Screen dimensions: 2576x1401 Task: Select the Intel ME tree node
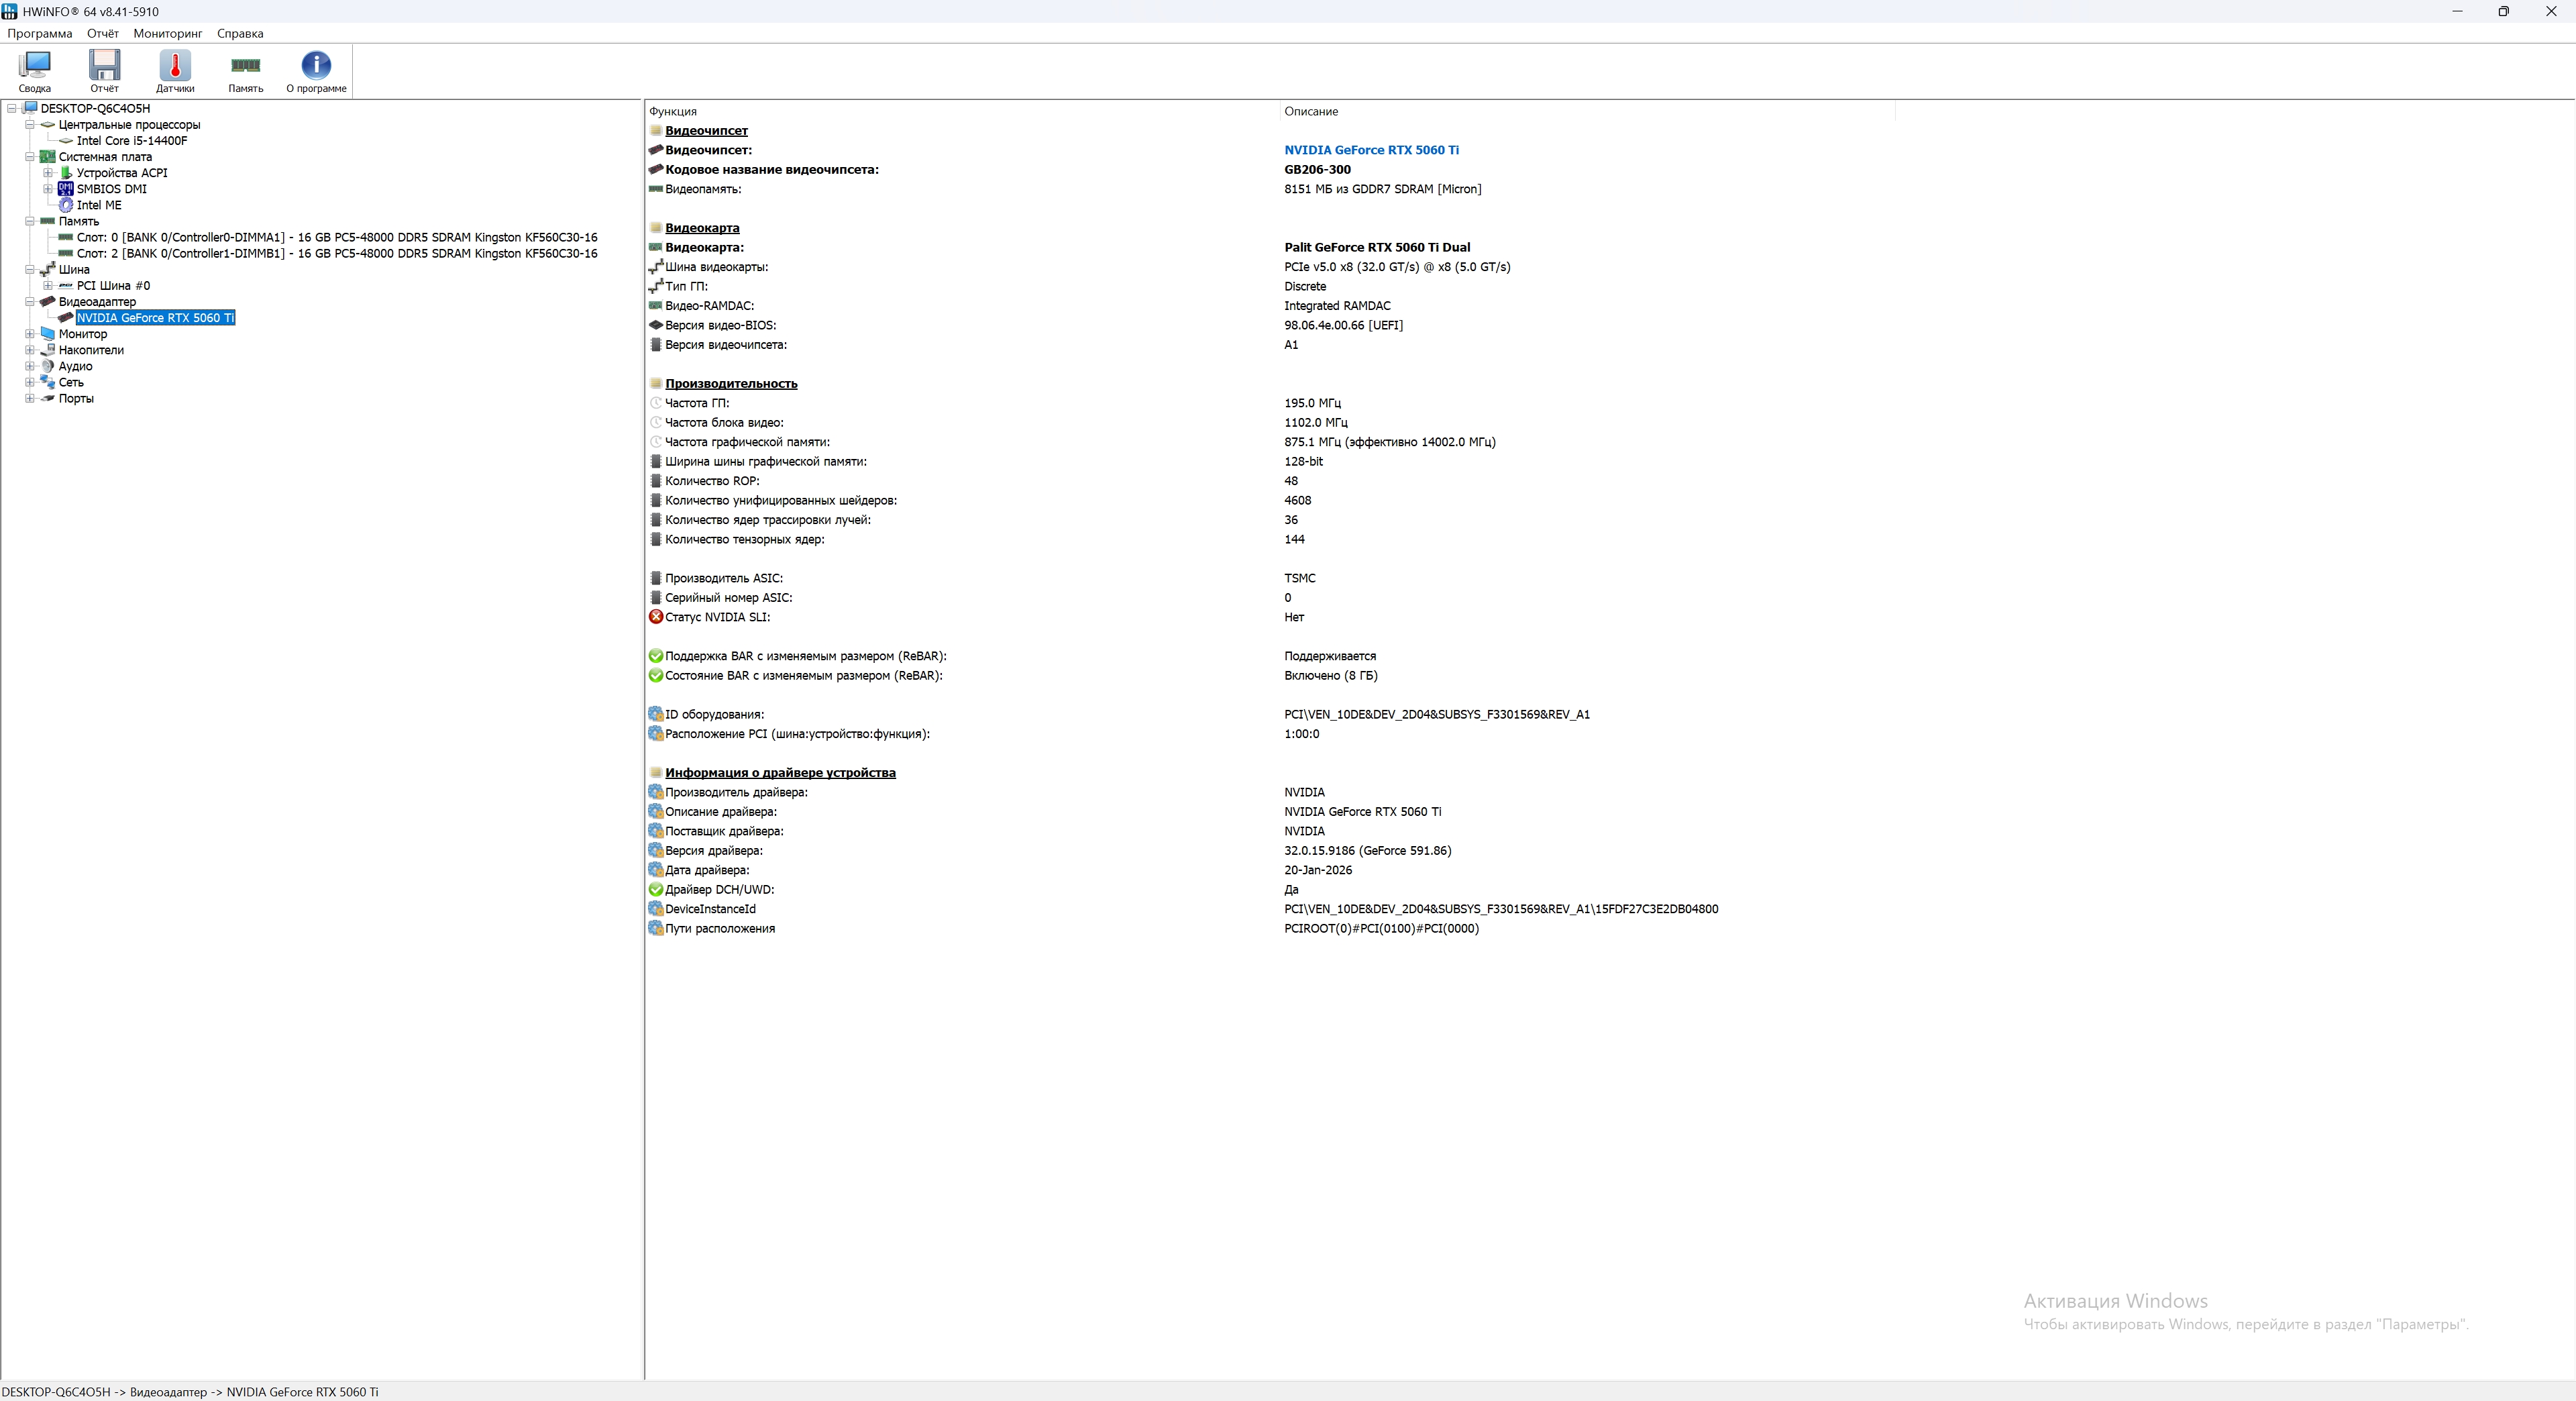(x=99, y=205)
